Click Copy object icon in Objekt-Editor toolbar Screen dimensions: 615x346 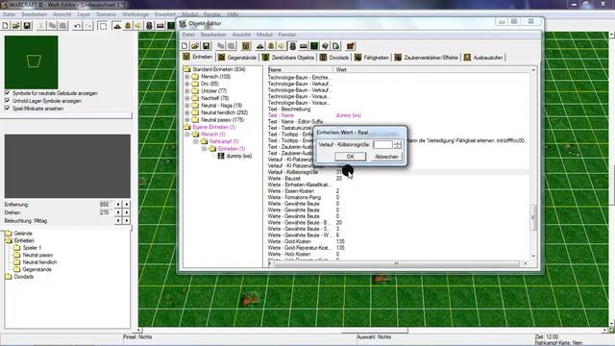[x=221, y=46]
